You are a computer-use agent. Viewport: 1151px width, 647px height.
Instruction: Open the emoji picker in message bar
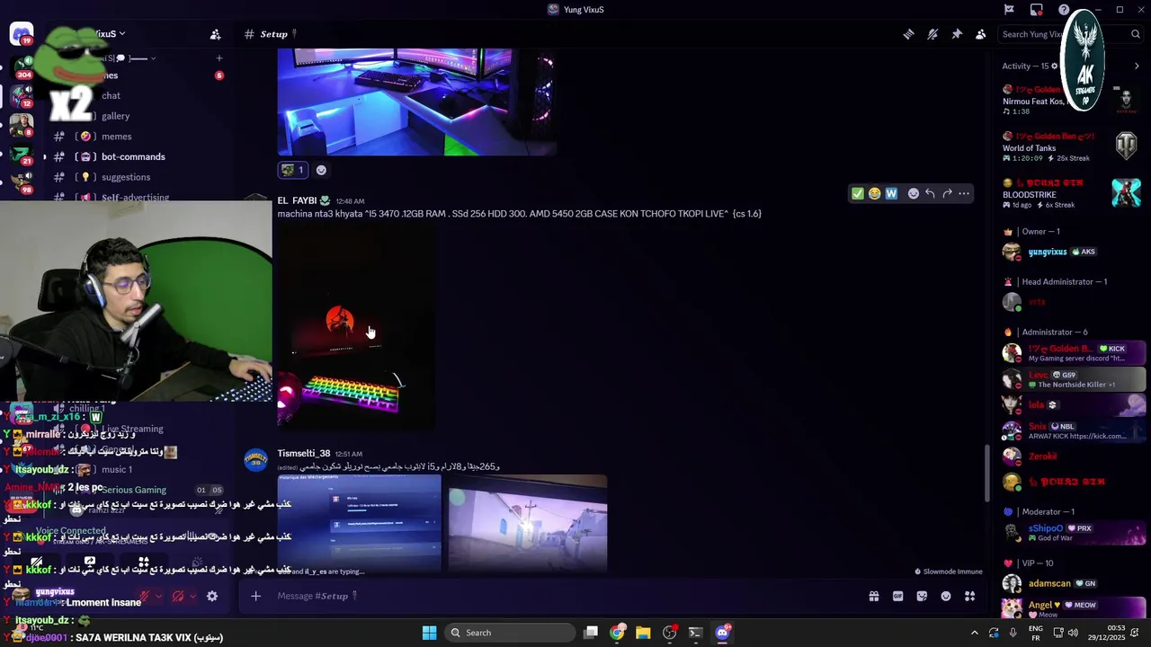[946, 596]
